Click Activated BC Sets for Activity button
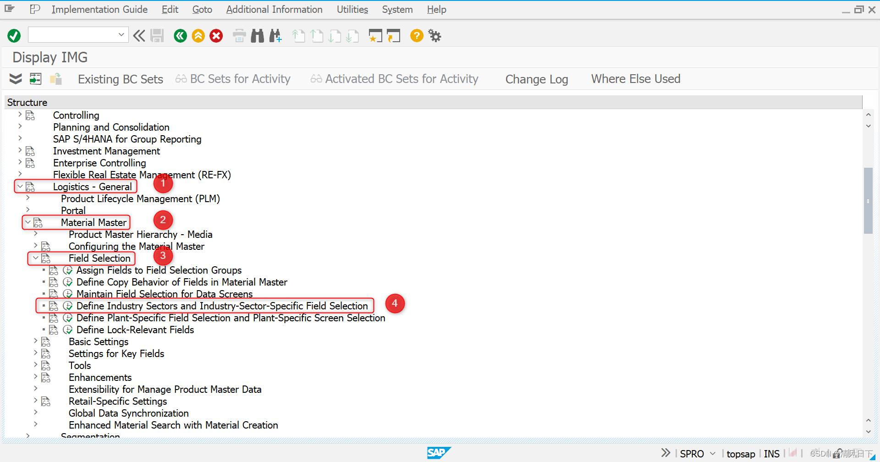 click(395, 79)
